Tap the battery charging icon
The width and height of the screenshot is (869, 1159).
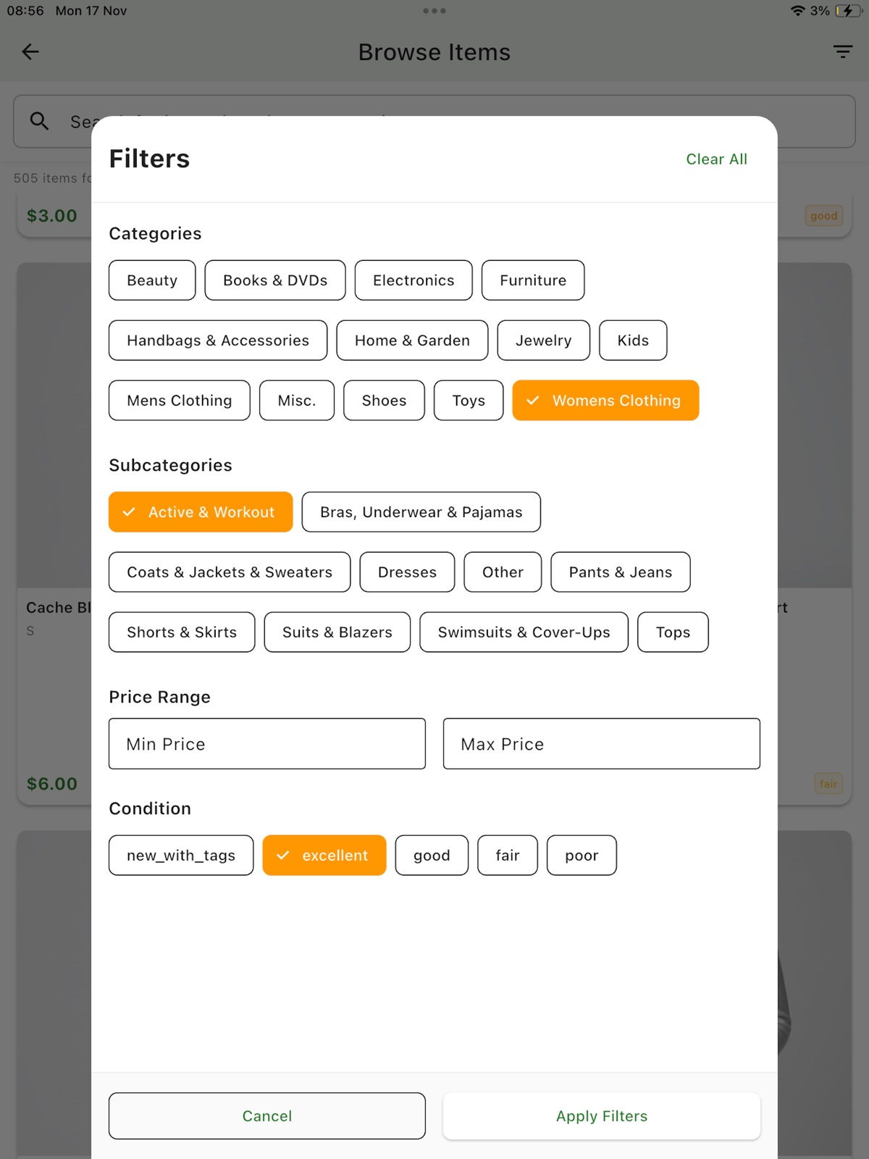click(x=848, y=11)
